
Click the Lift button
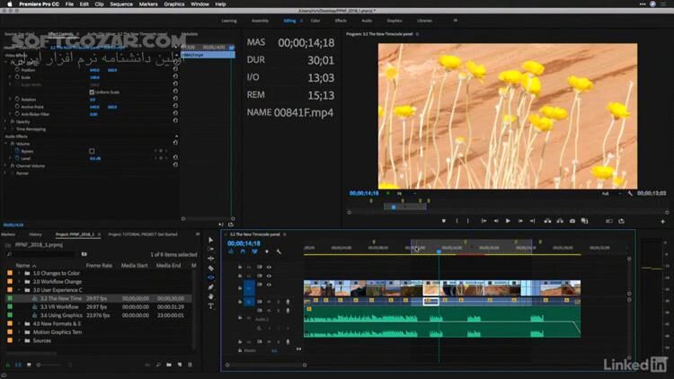547,221
